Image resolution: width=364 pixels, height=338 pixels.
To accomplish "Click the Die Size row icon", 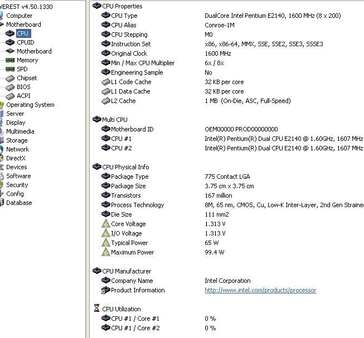I will tap(106, 214).
